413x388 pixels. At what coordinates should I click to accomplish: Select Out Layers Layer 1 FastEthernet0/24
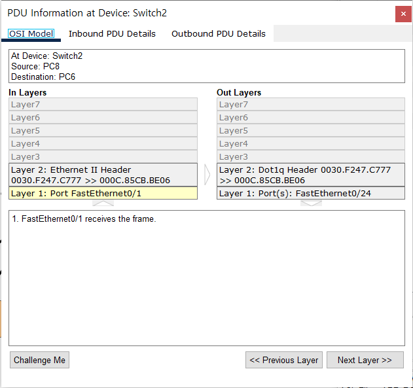coord(311,193)
